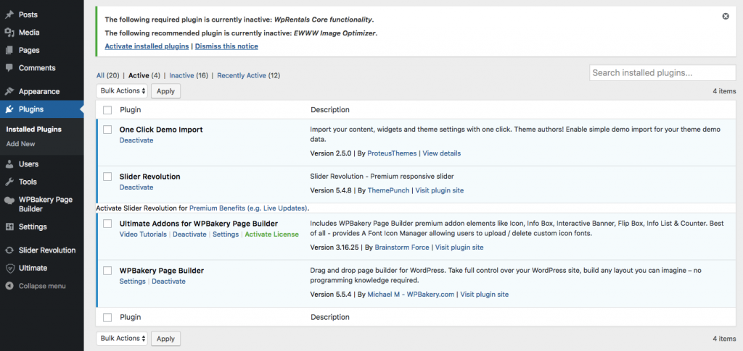The height and width of the screenshot is (351, 743).
Task: Open Settings link under WPBakery Page Builder
Action: [133, 281]
